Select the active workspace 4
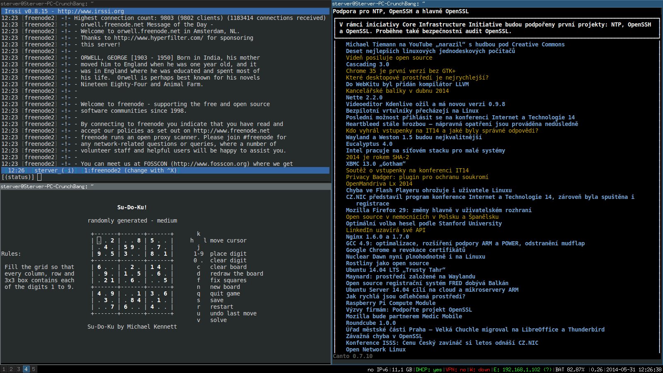This screenshot has height=373, width=663. [26, 369]
